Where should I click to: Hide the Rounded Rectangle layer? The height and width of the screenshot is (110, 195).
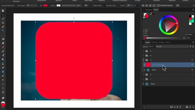(x=192, y=65)
